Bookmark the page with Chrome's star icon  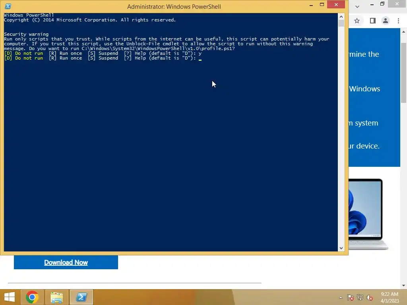pyautogui.click(x=357, y=21)
